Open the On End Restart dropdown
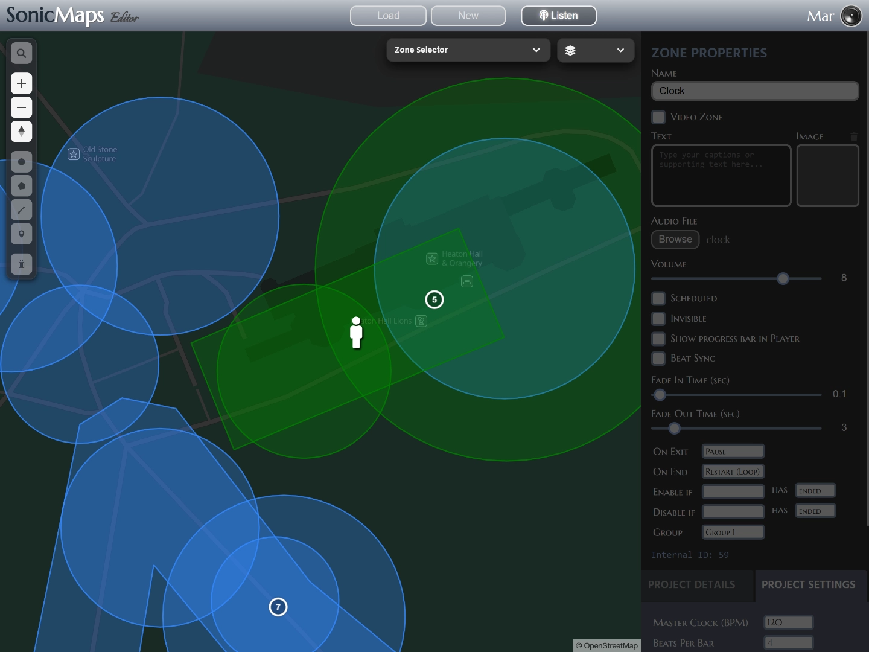 coord(733,471)
